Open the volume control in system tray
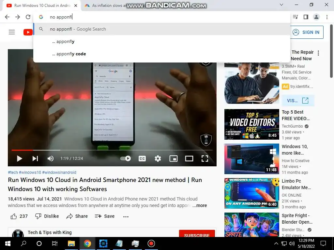334x250 pixels. click(x=292, y=243)
